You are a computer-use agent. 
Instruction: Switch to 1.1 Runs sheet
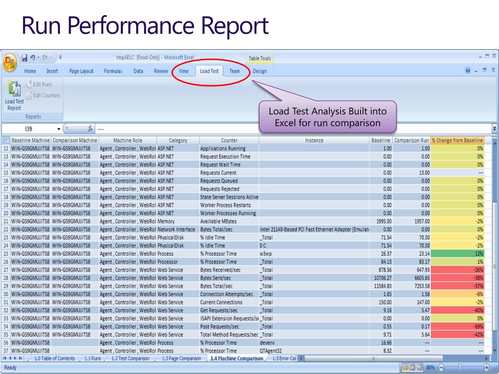(x=93, y=358)
